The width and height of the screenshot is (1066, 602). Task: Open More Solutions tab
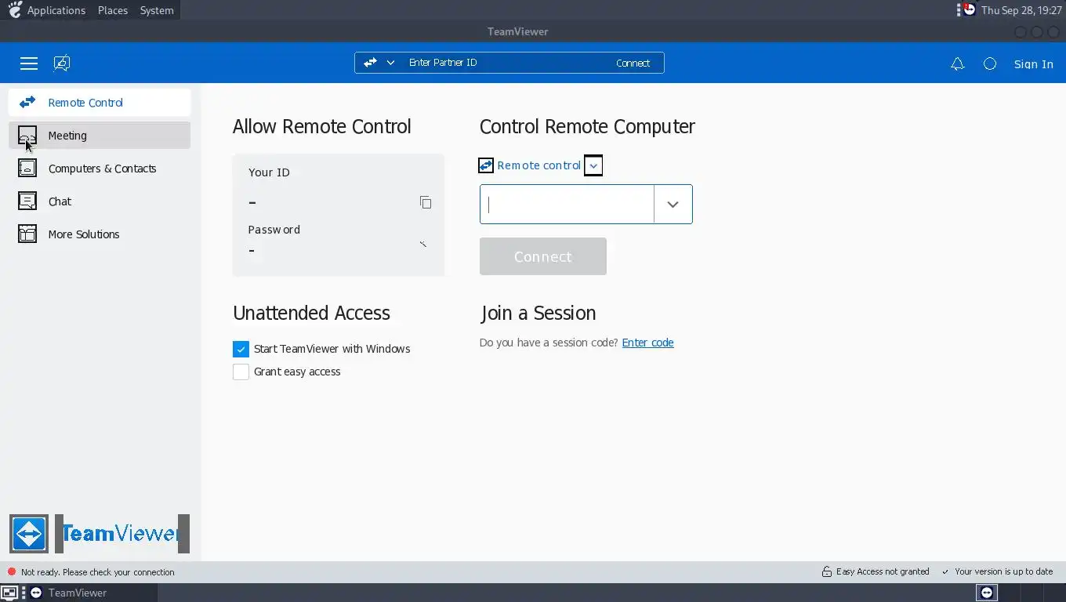click(x=100, y=234)
